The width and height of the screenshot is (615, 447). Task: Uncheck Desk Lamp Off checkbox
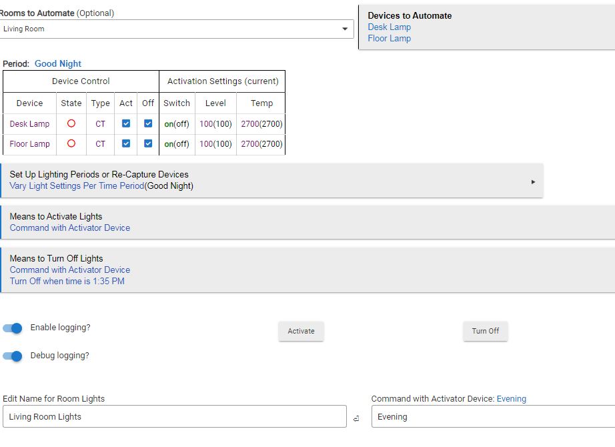pos(148,123)
